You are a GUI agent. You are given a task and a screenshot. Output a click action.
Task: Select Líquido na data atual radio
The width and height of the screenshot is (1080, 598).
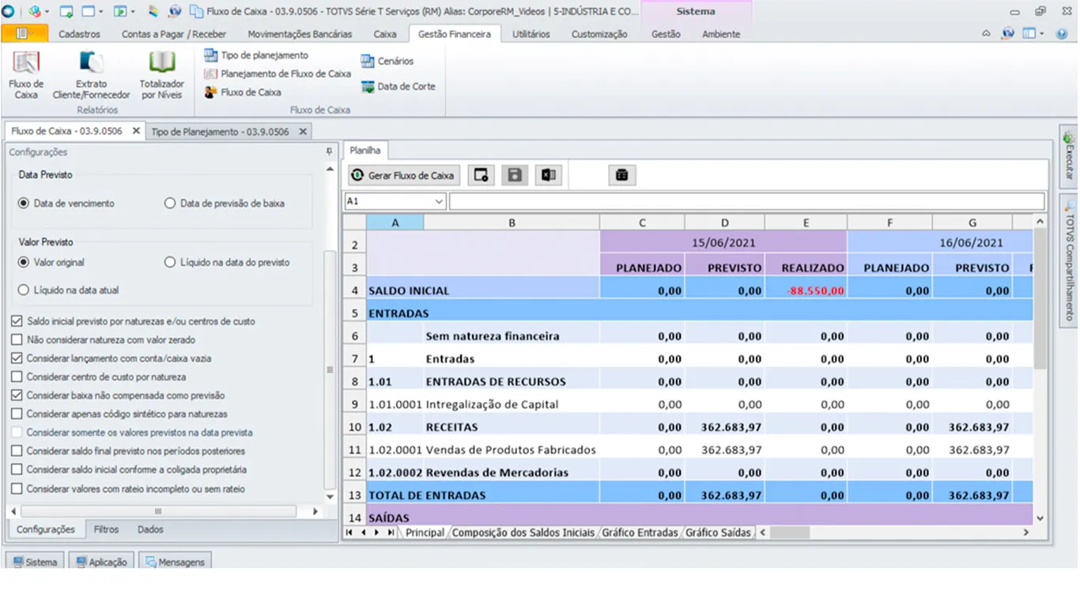pyautogui.click(x=24, y=290)
